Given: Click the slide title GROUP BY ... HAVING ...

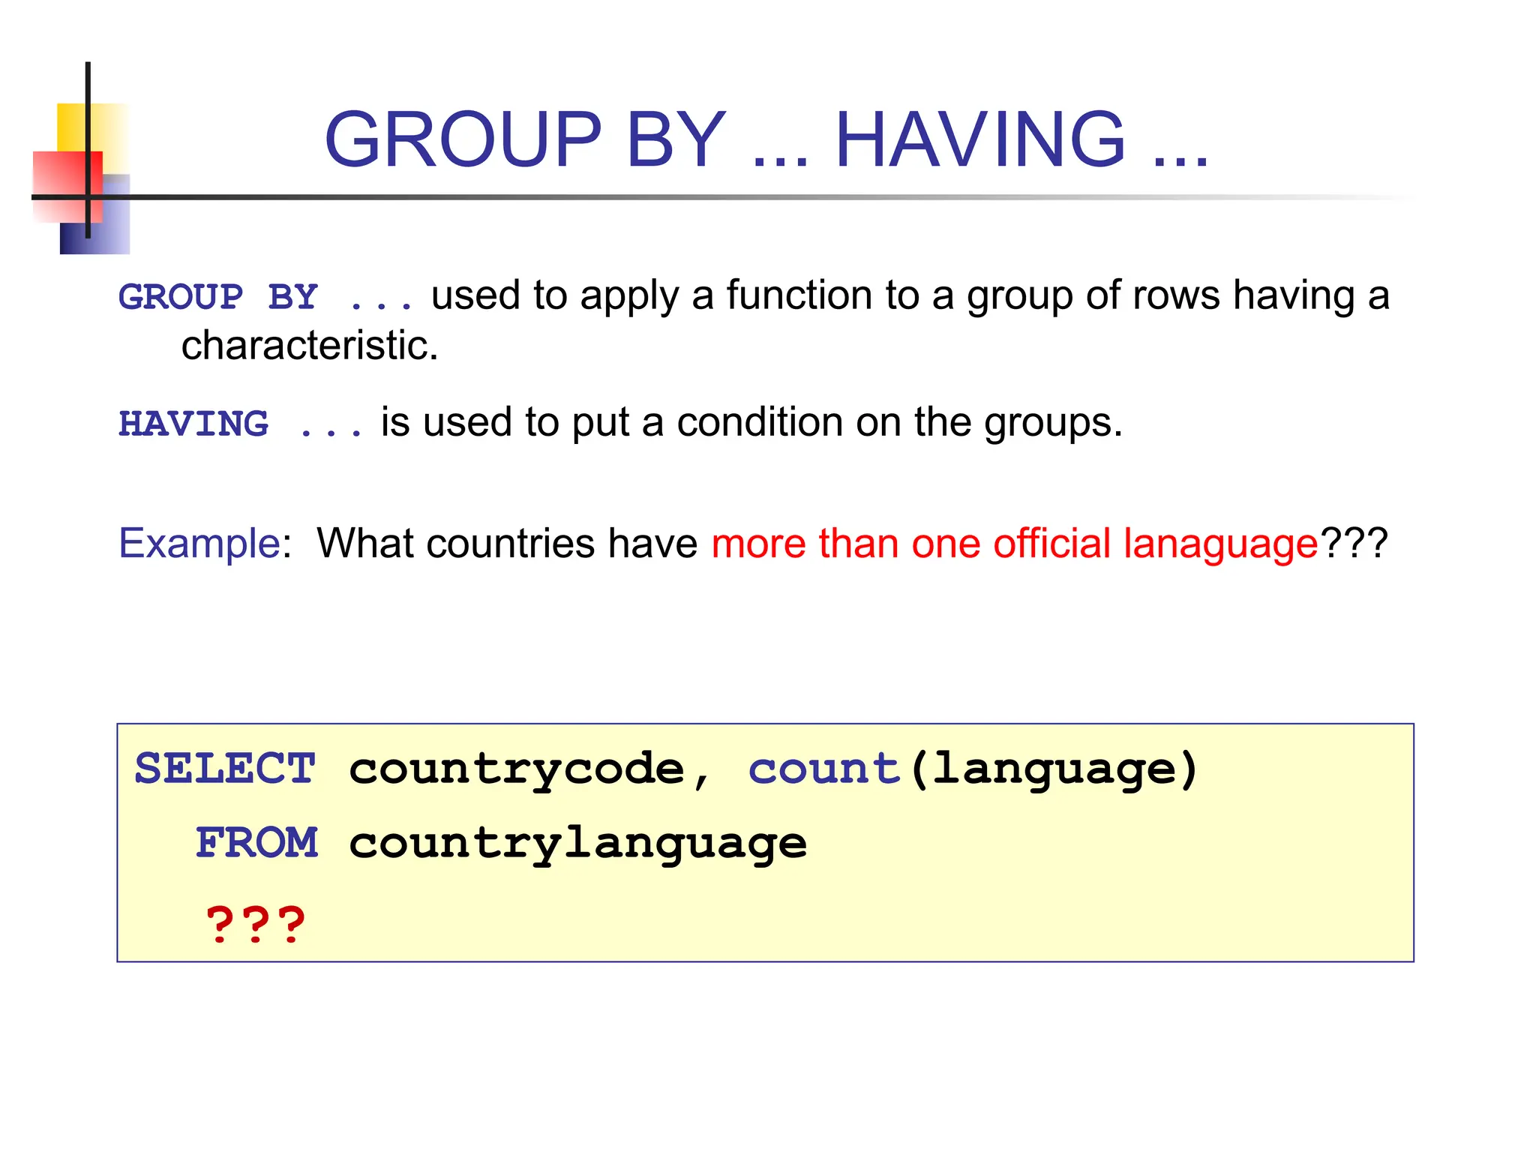Looking at the screenshot, I should pos(765,139).
